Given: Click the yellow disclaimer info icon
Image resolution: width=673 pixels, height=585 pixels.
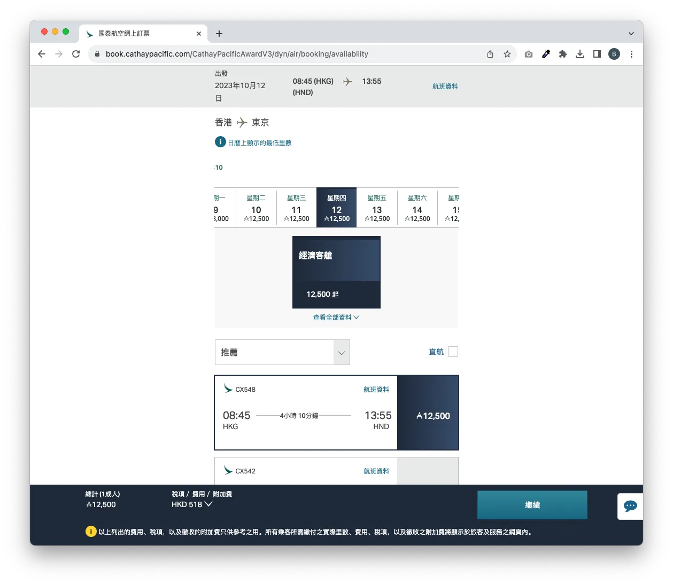Looking at the screenshot, I should pyautogui.click(x=91, y=532).
